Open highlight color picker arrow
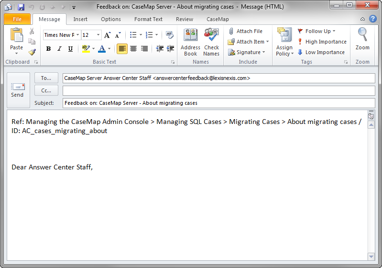The height and width of the screenshot is (268, 382). tap(93, 49)
